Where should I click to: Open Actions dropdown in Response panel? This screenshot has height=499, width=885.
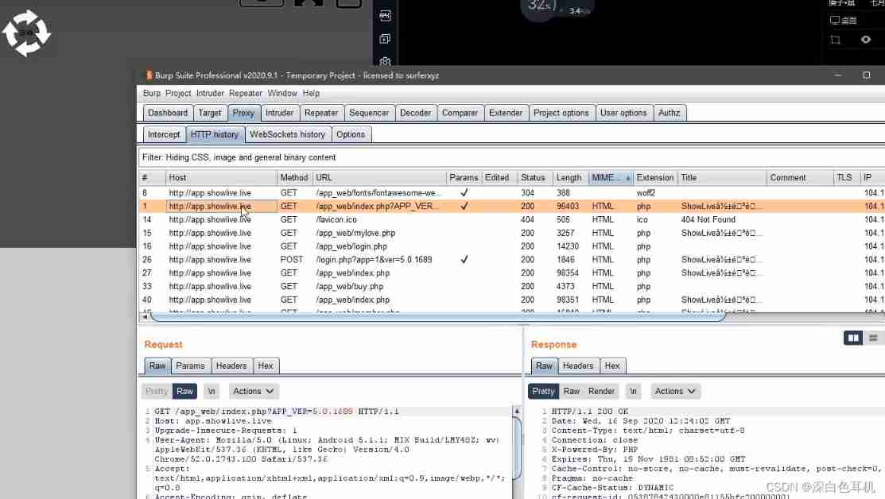[675, 391]
